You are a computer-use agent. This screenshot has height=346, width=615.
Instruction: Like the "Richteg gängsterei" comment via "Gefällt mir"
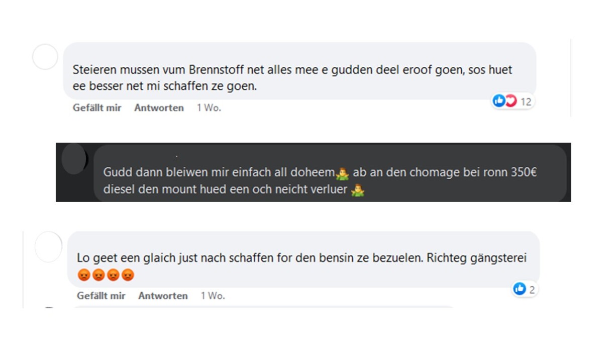101,296
